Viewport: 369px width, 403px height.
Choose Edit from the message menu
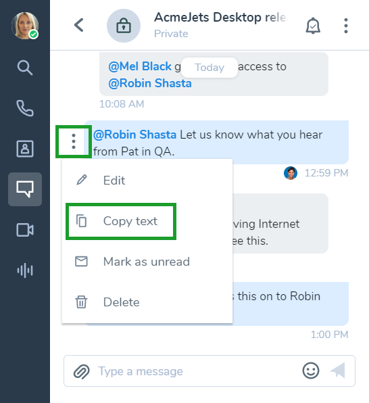pos(147,180)
